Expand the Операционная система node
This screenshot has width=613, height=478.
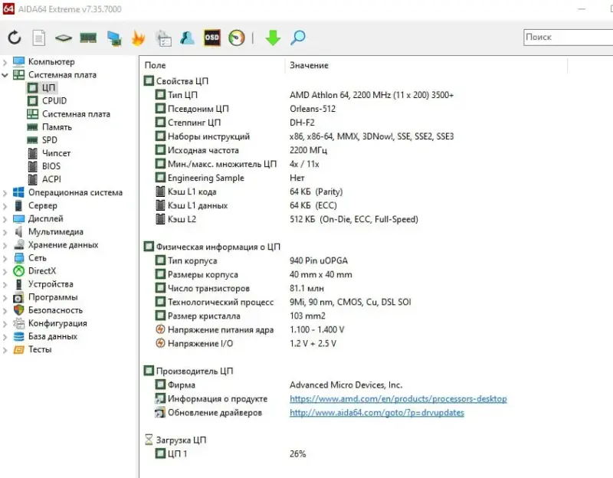pyautogui.click(x=6, y=192)
